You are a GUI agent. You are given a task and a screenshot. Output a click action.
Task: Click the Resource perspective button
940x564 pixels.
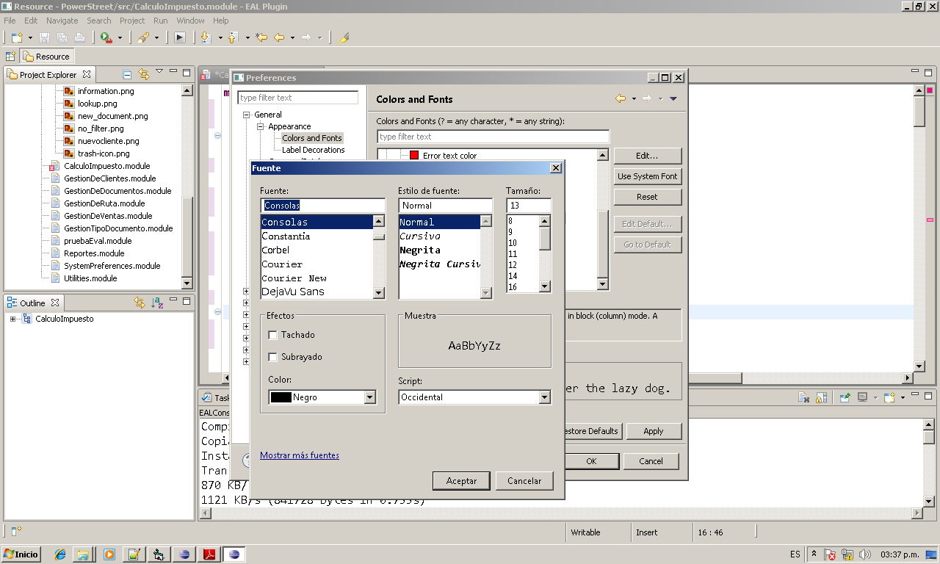[x=46, y=57]
